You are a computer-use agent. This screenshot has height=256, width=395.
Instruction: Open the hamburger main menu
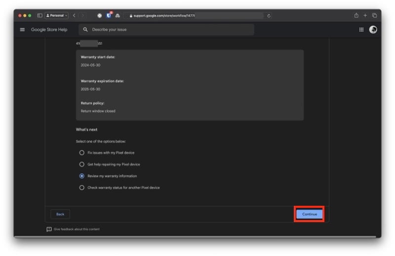tap(22, 30)
